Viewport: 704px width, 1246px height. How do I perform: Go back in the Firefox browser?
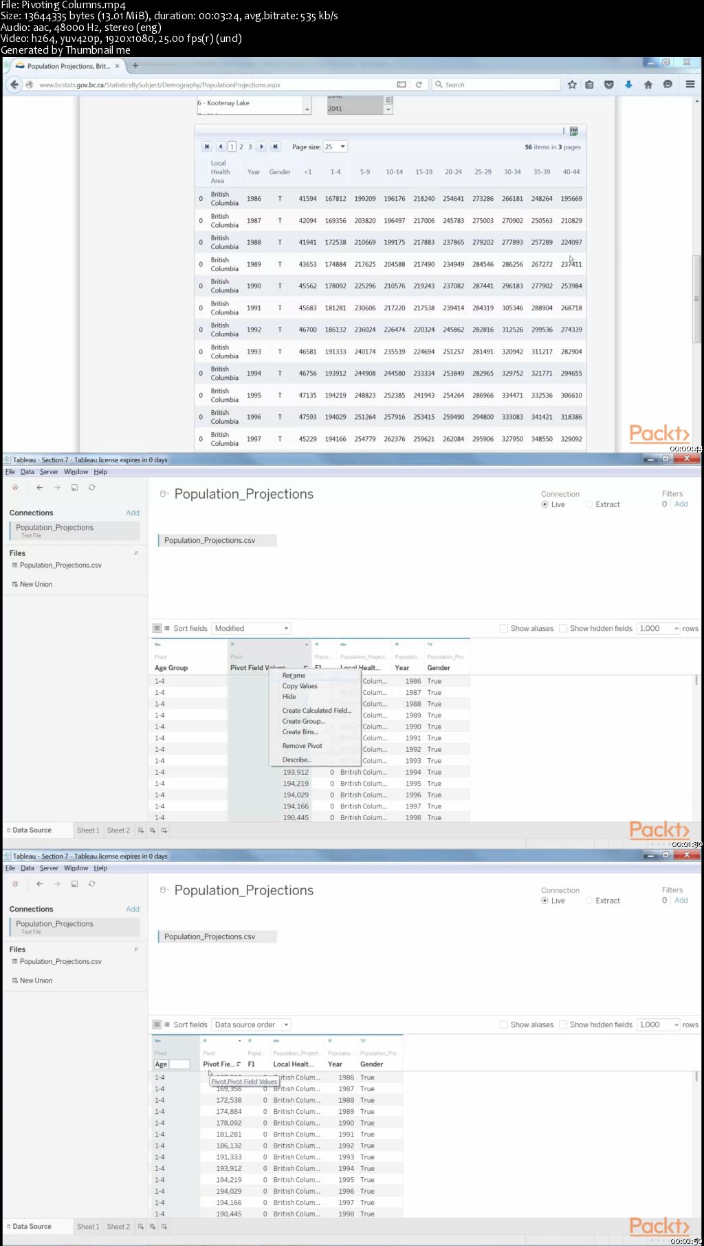pyautogui.click(x=14, y=85)
